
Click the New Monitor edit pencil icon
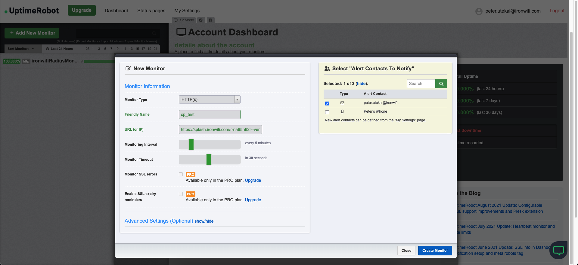click(128, 69)
